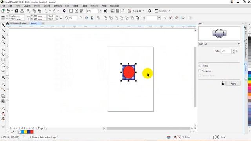Select the Crop tool
251x141 pixels.
point(3,37)
